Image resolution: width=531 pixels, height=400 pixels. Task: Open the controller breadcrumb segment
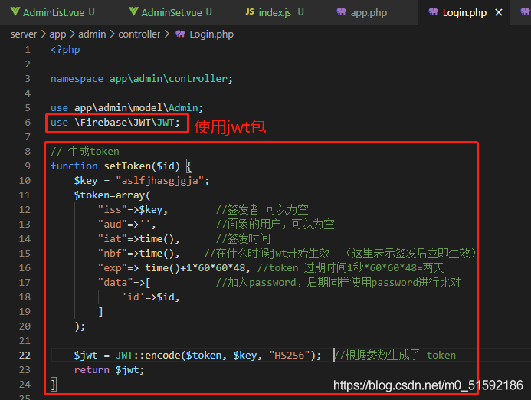click(139, 34)
